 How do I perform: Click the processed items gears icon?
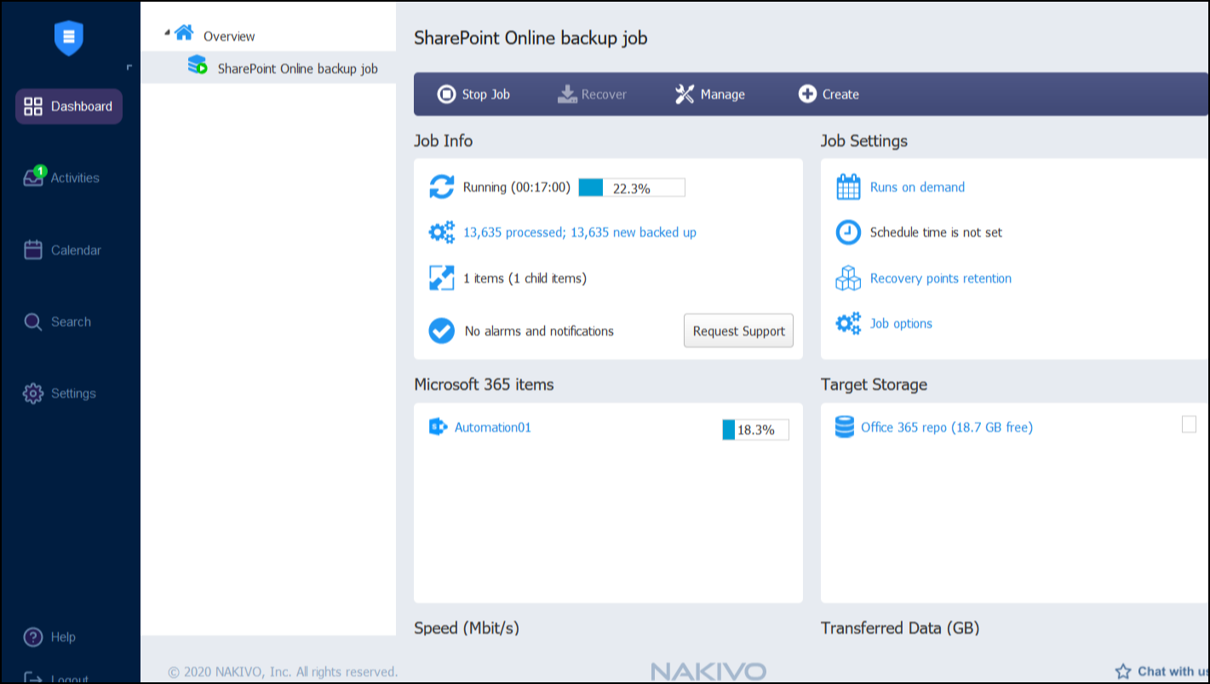tap(441, 232)
